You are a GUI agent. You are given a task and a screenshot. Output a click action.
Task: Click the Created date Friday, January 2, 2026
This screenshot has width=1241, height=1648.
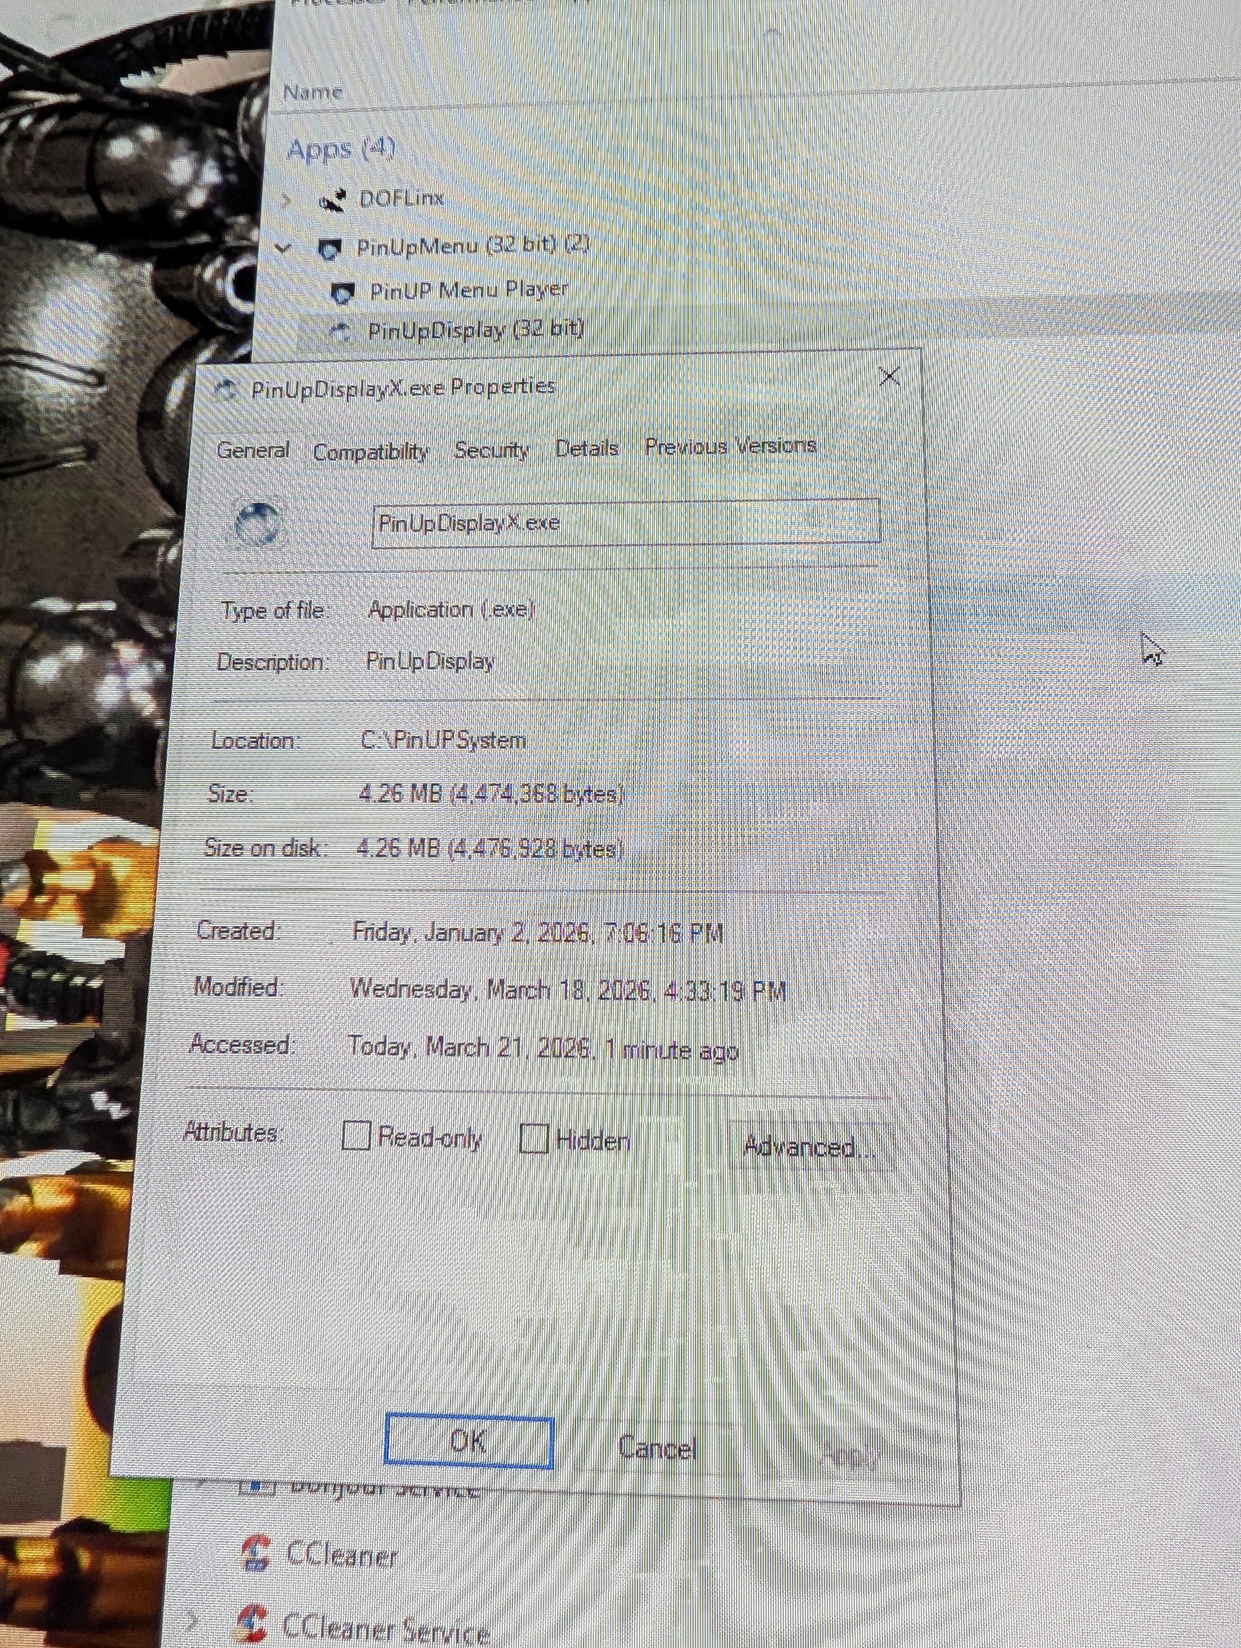pos(537,932)
